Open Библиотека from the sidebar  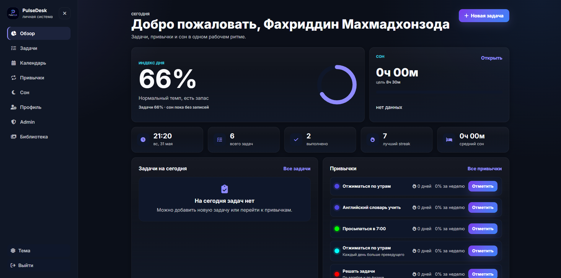click(39, 137)
